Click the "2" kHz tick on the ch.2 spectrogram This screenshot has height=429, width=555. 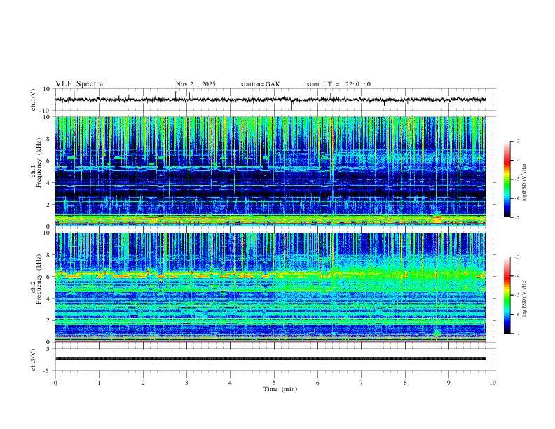[x=48, y=320]
